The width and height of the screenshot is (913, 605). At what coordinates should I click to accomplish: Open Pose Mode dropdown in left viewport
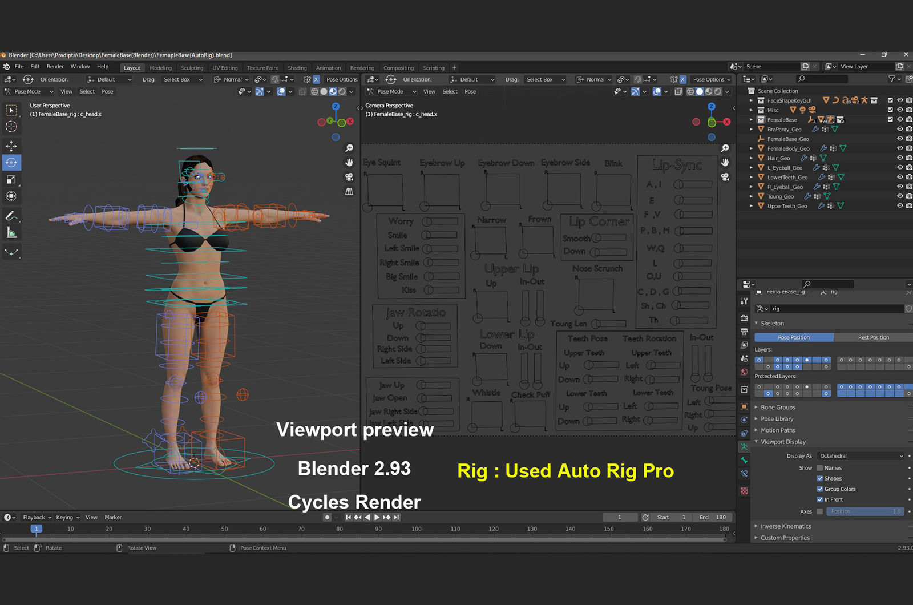point(29,92)
